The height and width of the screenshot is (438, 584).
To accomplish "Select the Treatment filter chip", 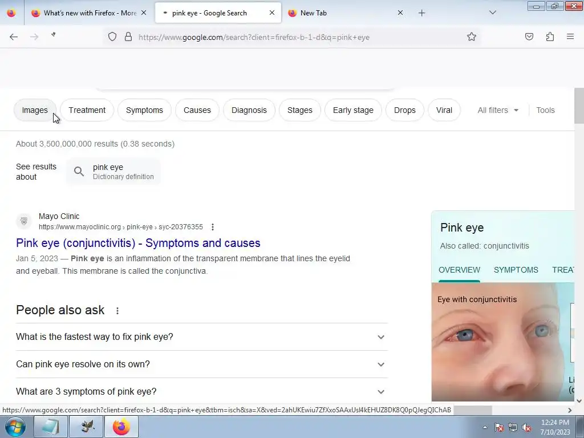I will (x=87, y=110).
